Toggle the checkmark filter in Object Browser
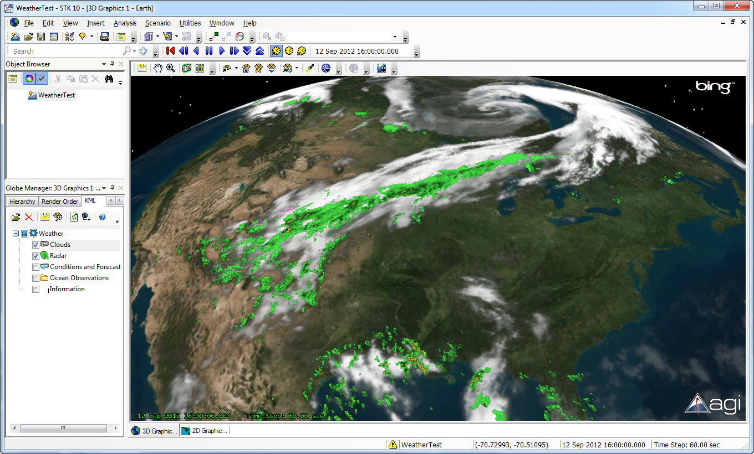Viewport: 754px width, 454px height. point(42,79)
